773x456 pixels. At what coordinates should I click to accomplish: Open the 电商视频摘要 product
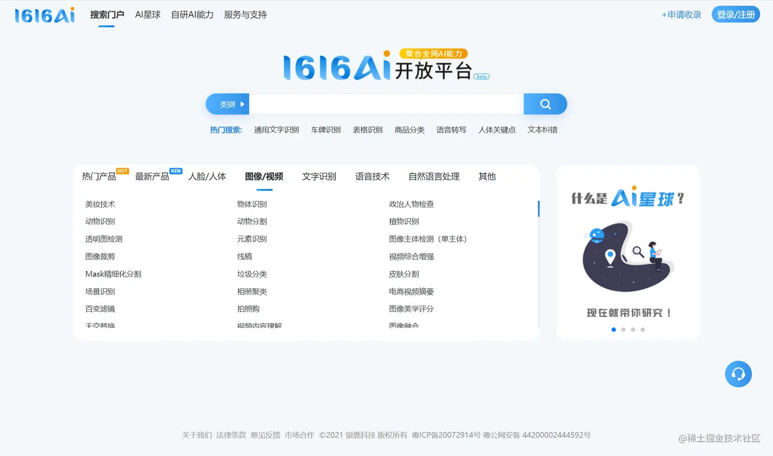tap(412, 291)
